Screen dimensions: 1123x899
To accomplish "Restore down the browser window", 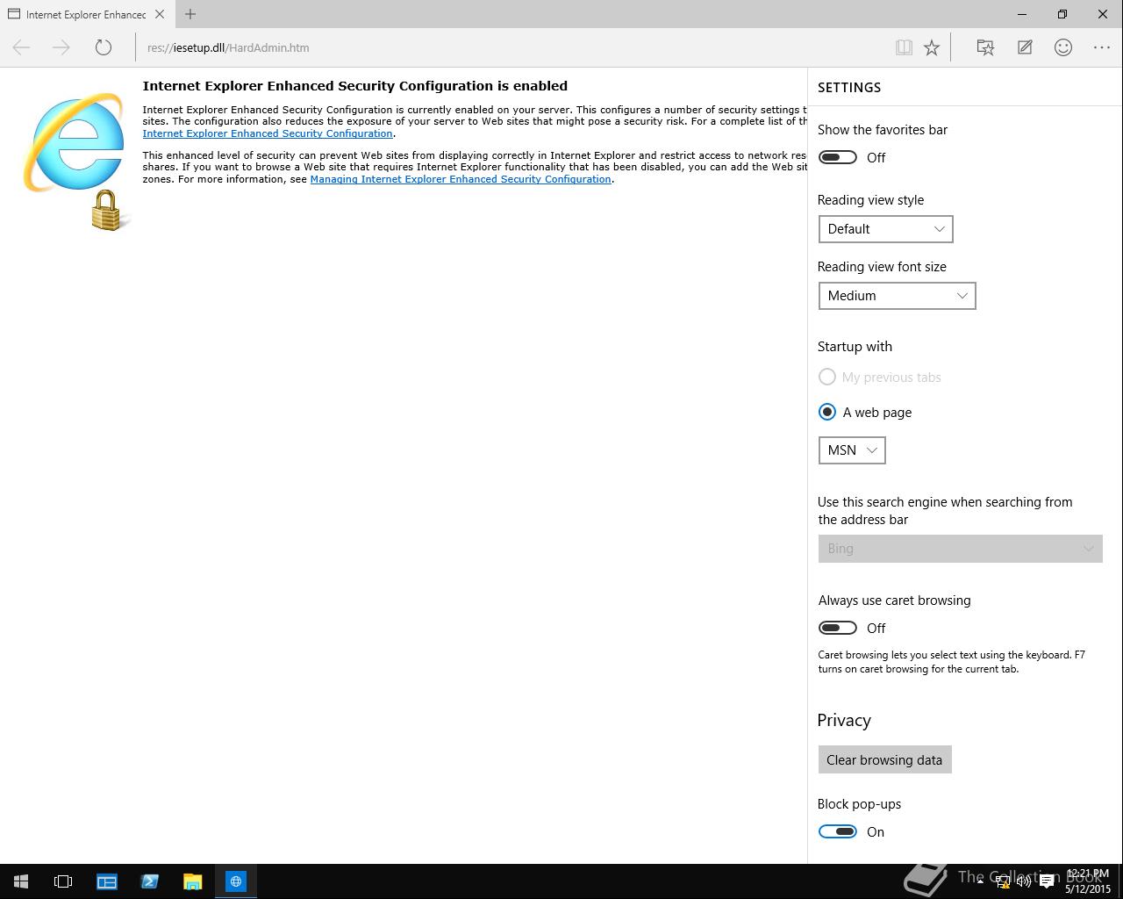I will [1062, 14].
